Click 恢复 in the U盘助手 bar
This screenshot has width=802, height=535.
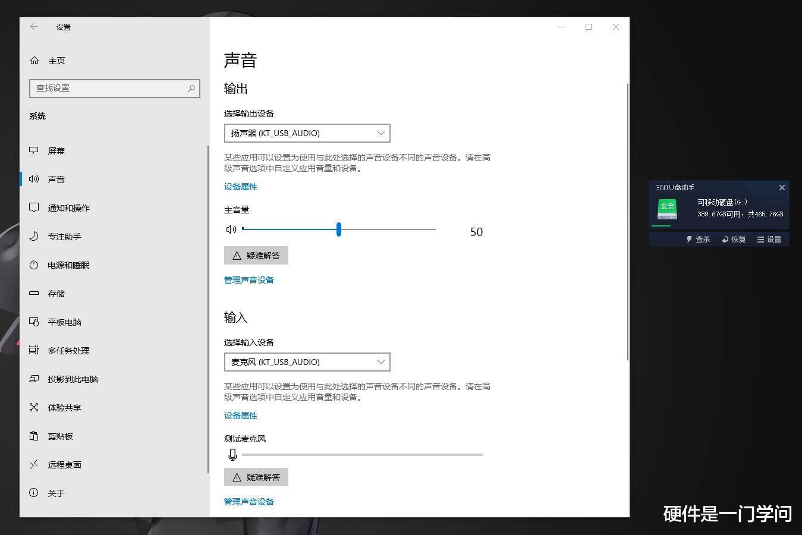[x=734, y=240]
